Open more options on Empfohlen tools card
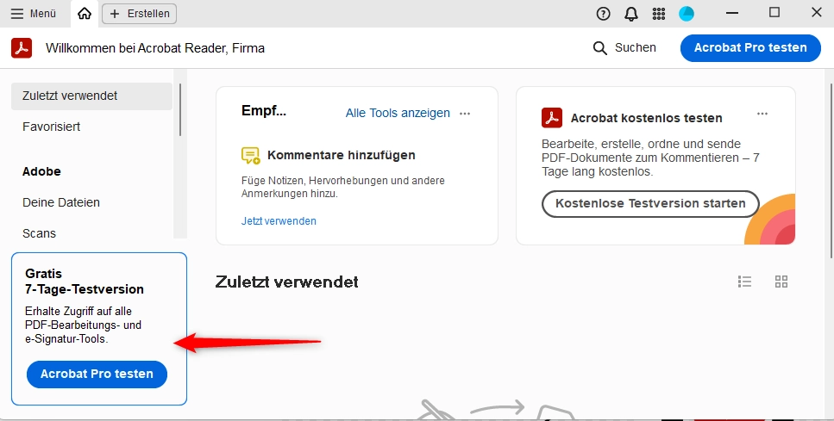Viewport: 834px width, 421px height. point(465,114)
